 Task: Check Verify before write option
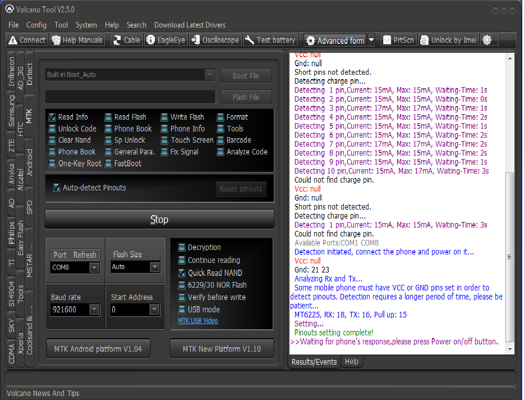(182, 297)
